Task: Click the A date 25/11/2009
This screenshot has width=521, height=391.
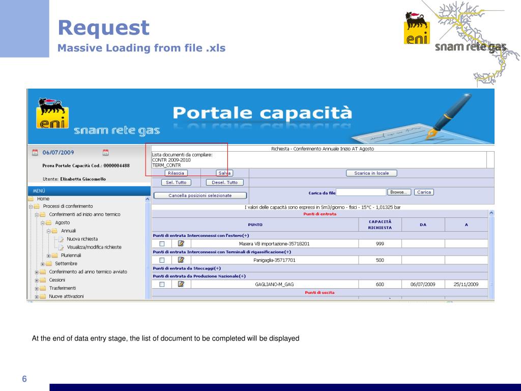Action: click(x=466, y=284)
